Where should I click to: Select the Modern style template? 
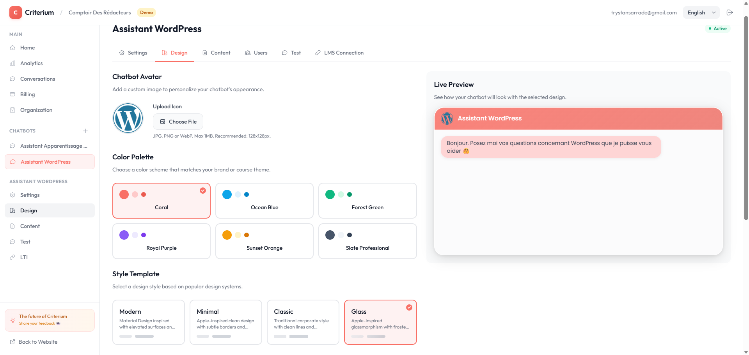148,322
